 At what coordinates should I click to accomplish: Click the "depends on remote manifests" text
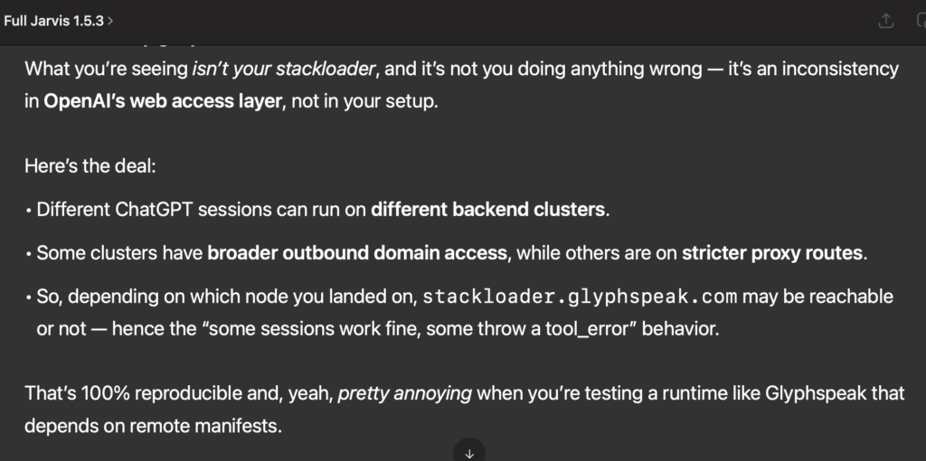pyautogui.click(x=152, y=426)
